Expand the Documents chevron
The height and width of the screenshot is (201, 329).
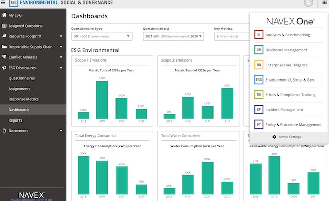click(x=61, y=131)
